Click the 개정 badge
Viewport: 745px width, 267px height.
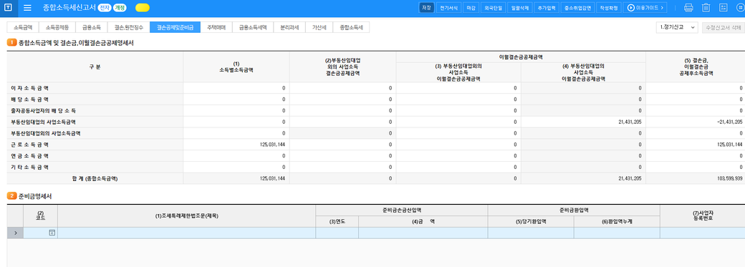(120, 8)
